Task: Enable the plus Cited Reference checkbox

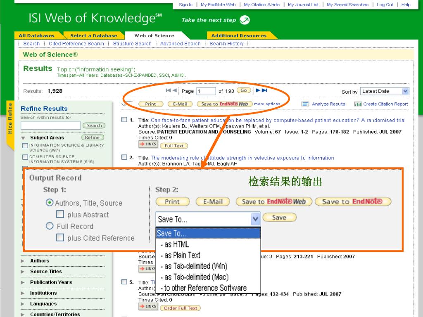Action: coord(60,237)
